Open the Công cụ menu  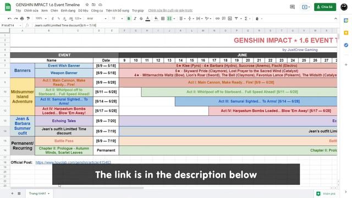[x=97, y=10]
